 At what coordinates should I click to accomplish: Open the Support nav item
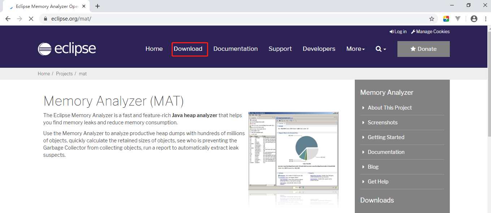pyautogui.click(x=280, y=49)
